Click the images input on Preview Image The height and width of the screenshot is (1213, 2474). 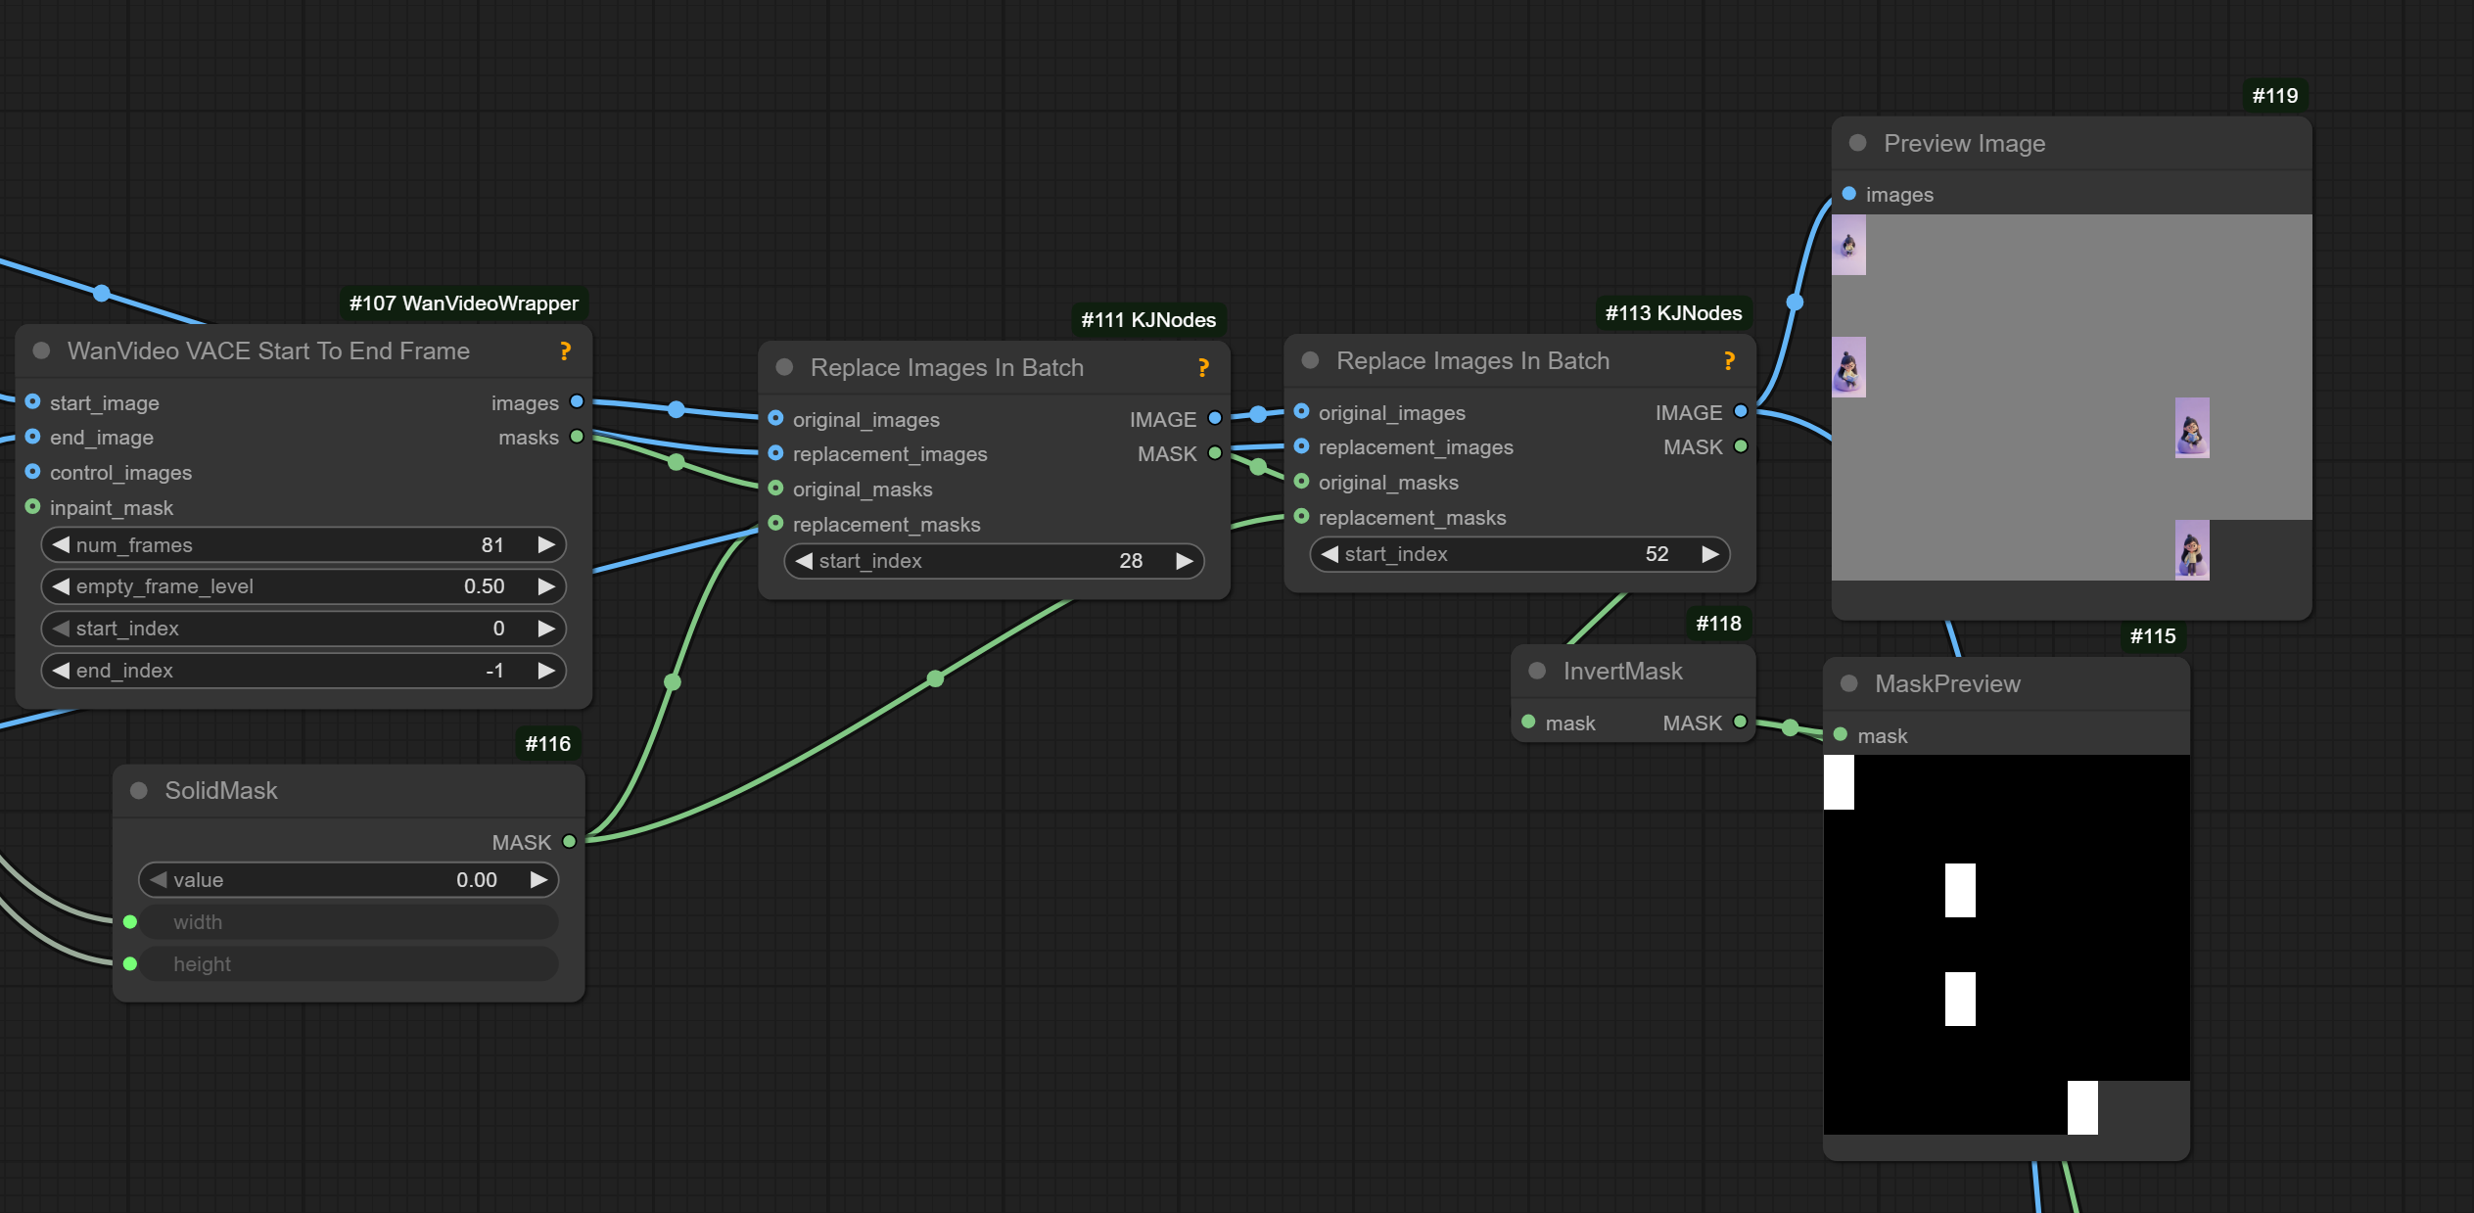[1848, 194]
